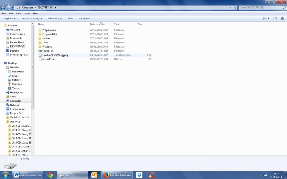Click the Refresh button beside the address bar

pyautogui.click(x=235, y=7)
